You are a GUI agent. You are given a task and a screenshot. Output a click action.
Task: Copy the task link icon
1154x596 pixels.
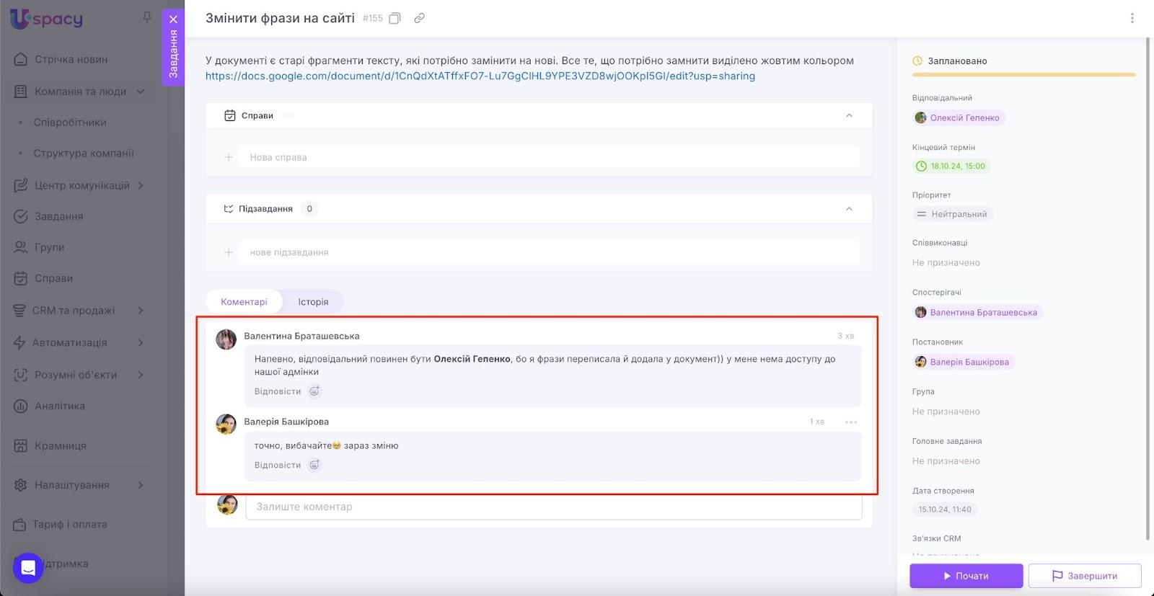419,19
